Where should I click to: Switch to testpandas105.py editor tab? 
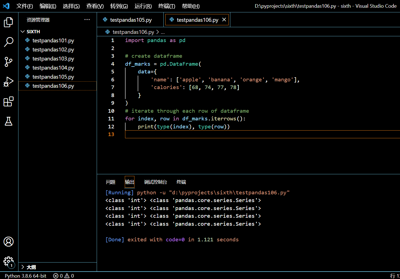[x=130, y=20]
